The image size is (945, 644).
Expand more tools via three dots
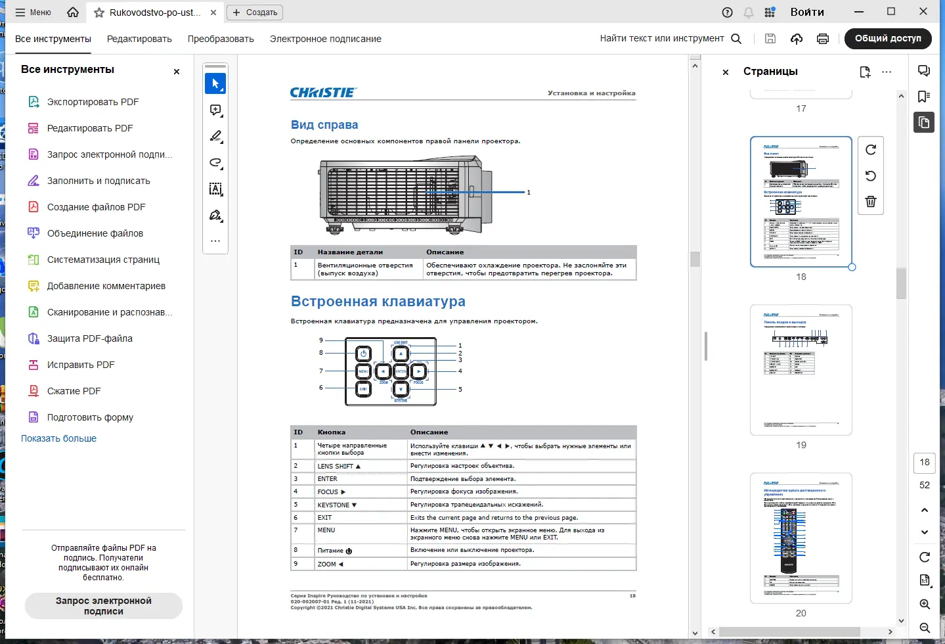pos(215,241)
